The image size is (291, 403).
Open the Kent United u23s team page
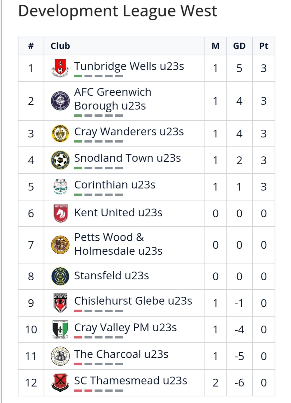click(x=118, y=212)
